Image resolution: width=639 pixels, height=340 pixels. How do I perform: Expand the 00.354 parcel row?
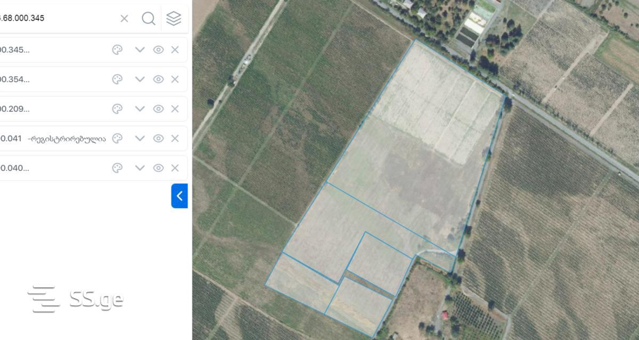[140, 79]
